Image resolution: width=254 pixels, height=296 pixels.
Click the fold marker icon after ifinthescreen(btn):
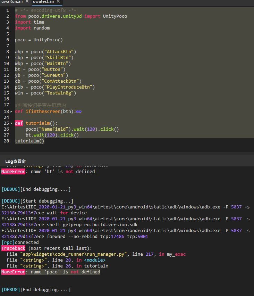tap(79, 112)
